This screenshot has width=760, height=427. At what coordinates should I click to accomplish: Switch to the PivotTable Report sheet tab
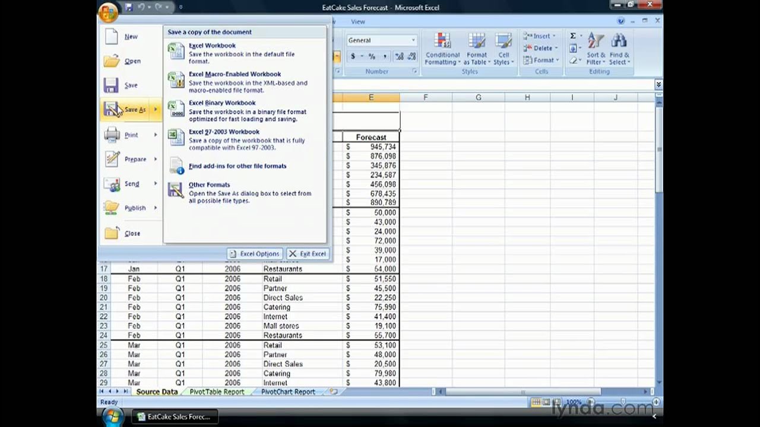click(x=216, y=391)
